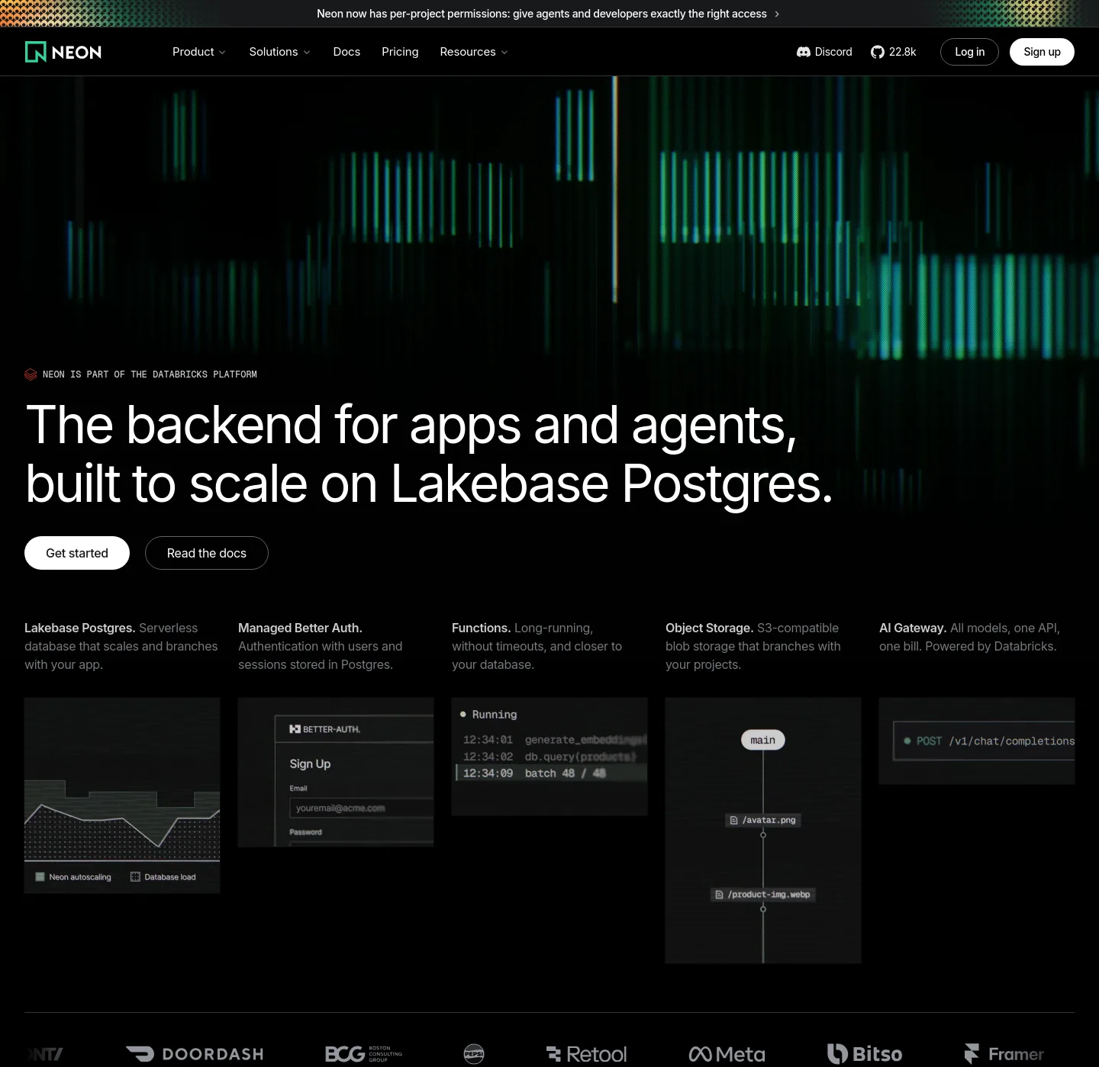Click the Object Storage feature description
This screenshot has width=1099, height=1067.
[753, 646]
